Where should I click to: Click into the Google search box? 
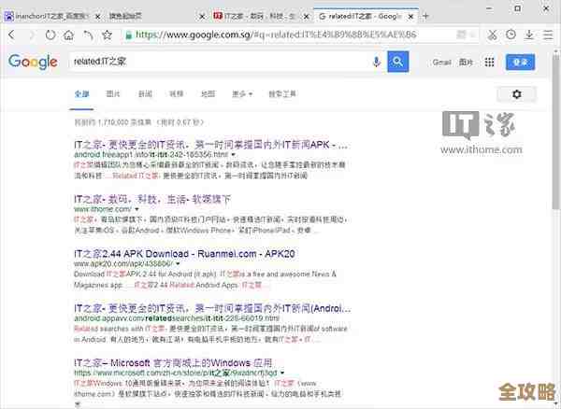click(218, 62)
